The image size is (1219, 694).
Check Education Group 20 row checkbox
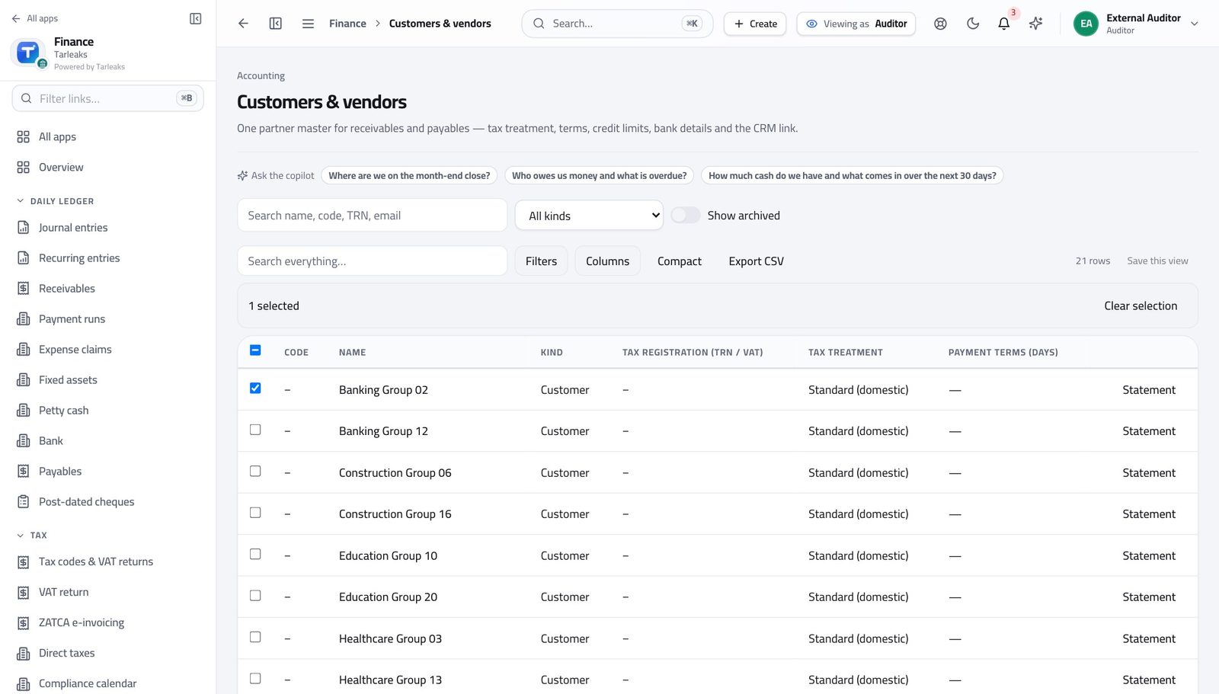[x=255, y=596]
